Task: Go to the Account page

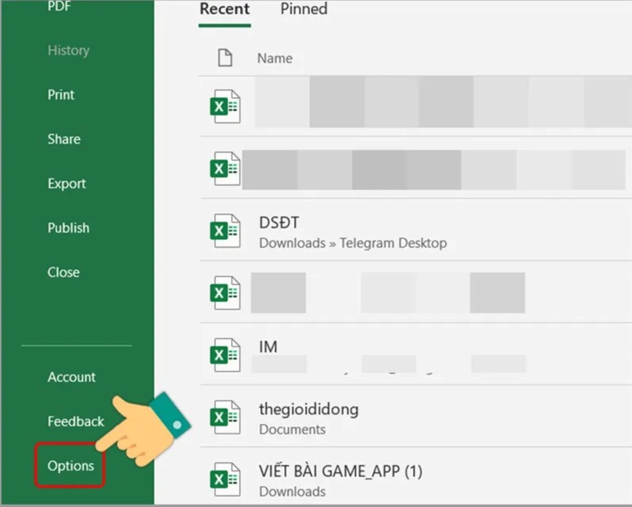Action: pyautogui.click(x=72, y=377)
